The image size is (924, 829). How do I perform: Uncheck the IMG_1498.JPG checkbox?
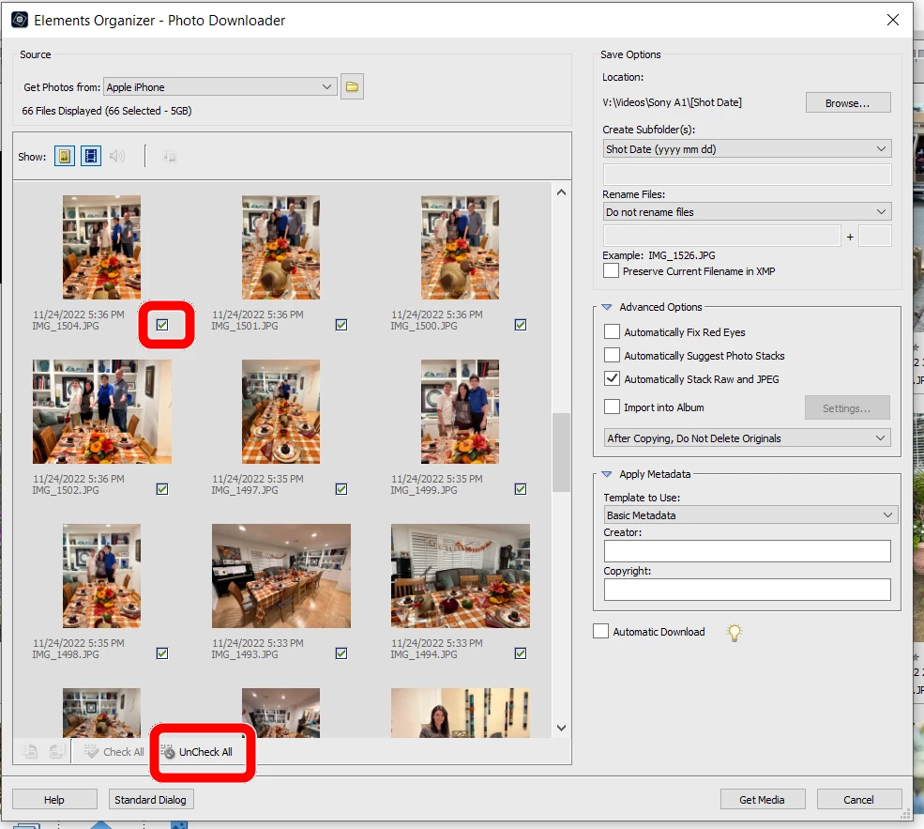click(162, 653)
